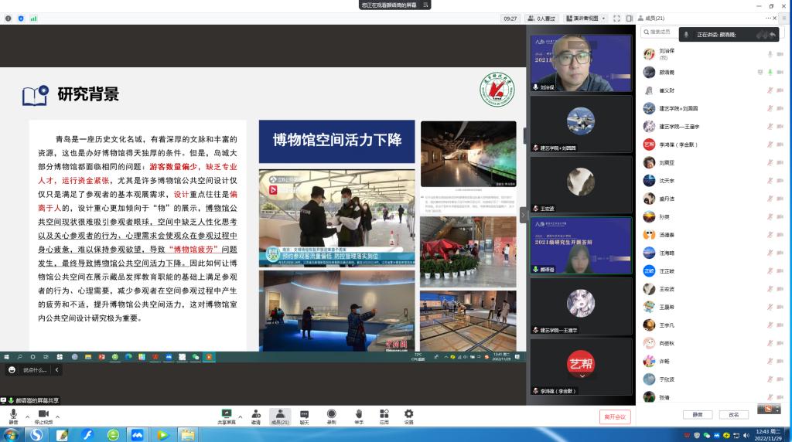The width and height of the screenshot is (792, 442).
Task: Open Tencent Meeting icon in Windows taskbar
Action: point(137,435)
